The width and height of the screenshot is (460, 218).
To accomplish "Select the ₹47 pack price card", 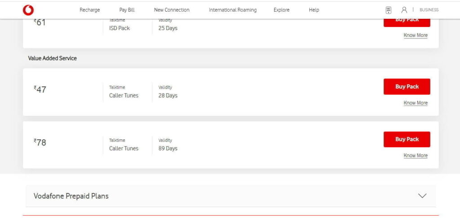I will (230, 92).
